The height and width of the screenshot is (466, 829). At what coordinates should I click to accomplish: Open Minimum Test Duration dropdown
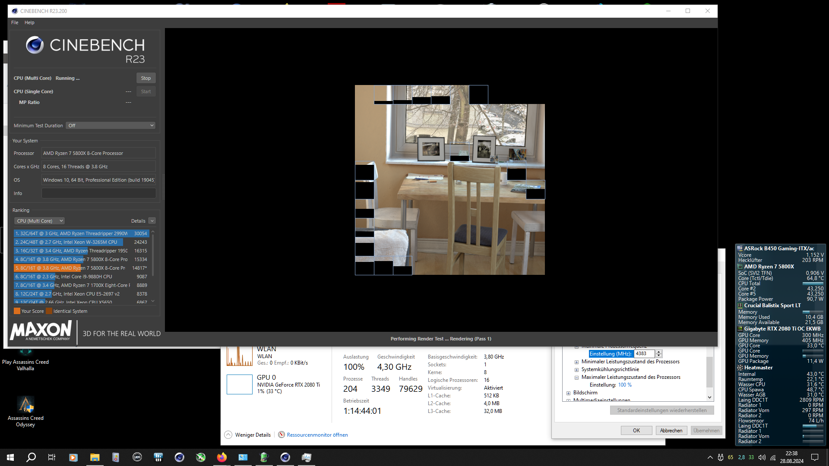coord(111,126)
